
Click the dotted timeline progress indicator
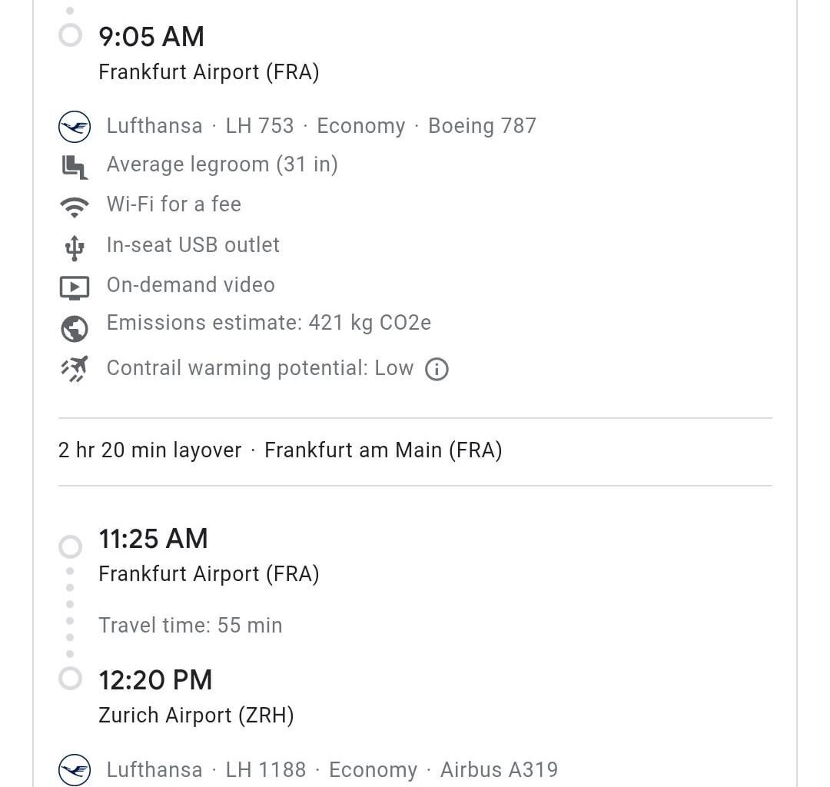click(71, 611)
